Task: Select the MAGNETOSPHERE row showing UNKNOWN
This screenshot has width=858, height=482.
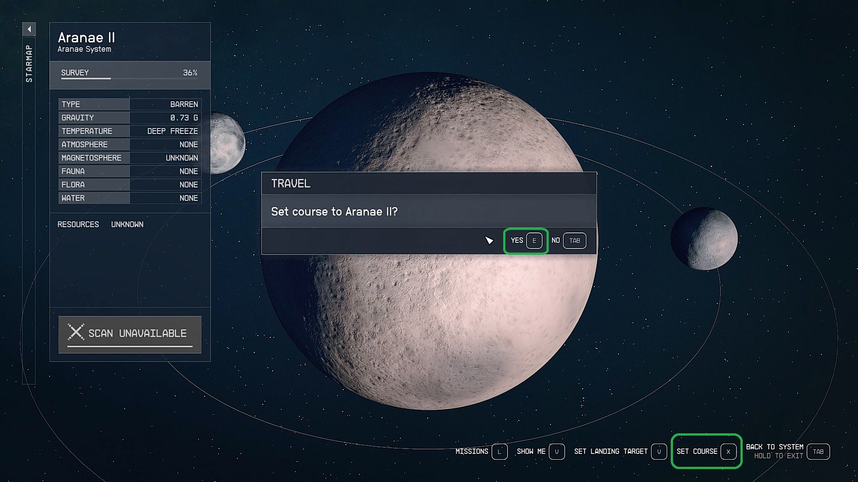Action: [x=130, y=158]
